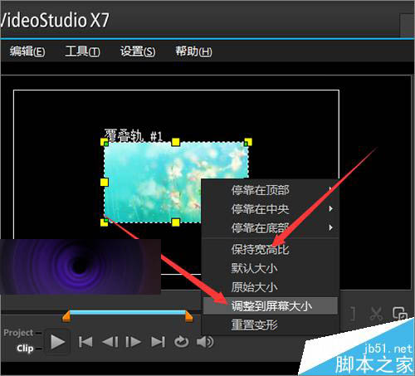
Task: Click the bottom-left corner handle
Action: tap(105, 222)
